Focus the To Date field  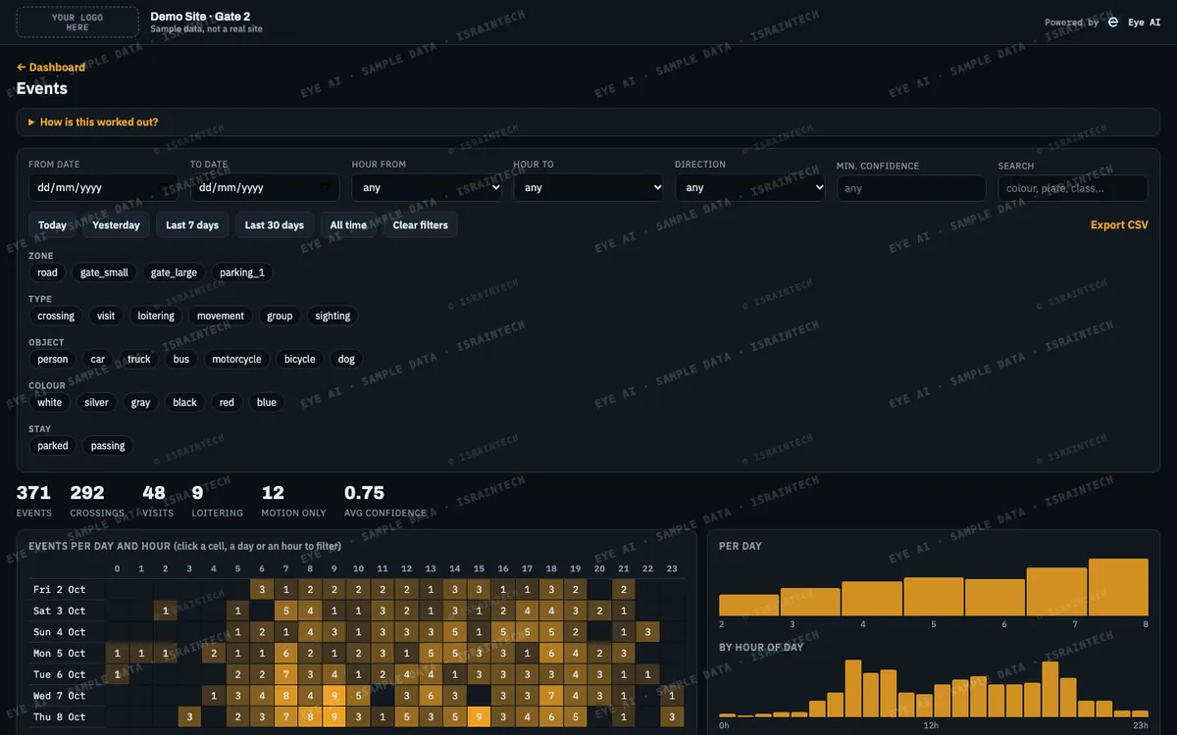(265, 187)
